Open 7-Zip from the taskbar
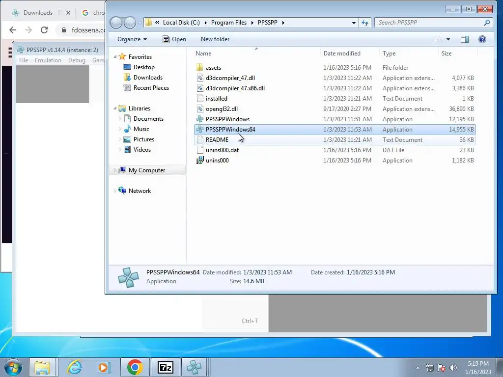Screen dimensions: 503x377 (x=166, y=367)
